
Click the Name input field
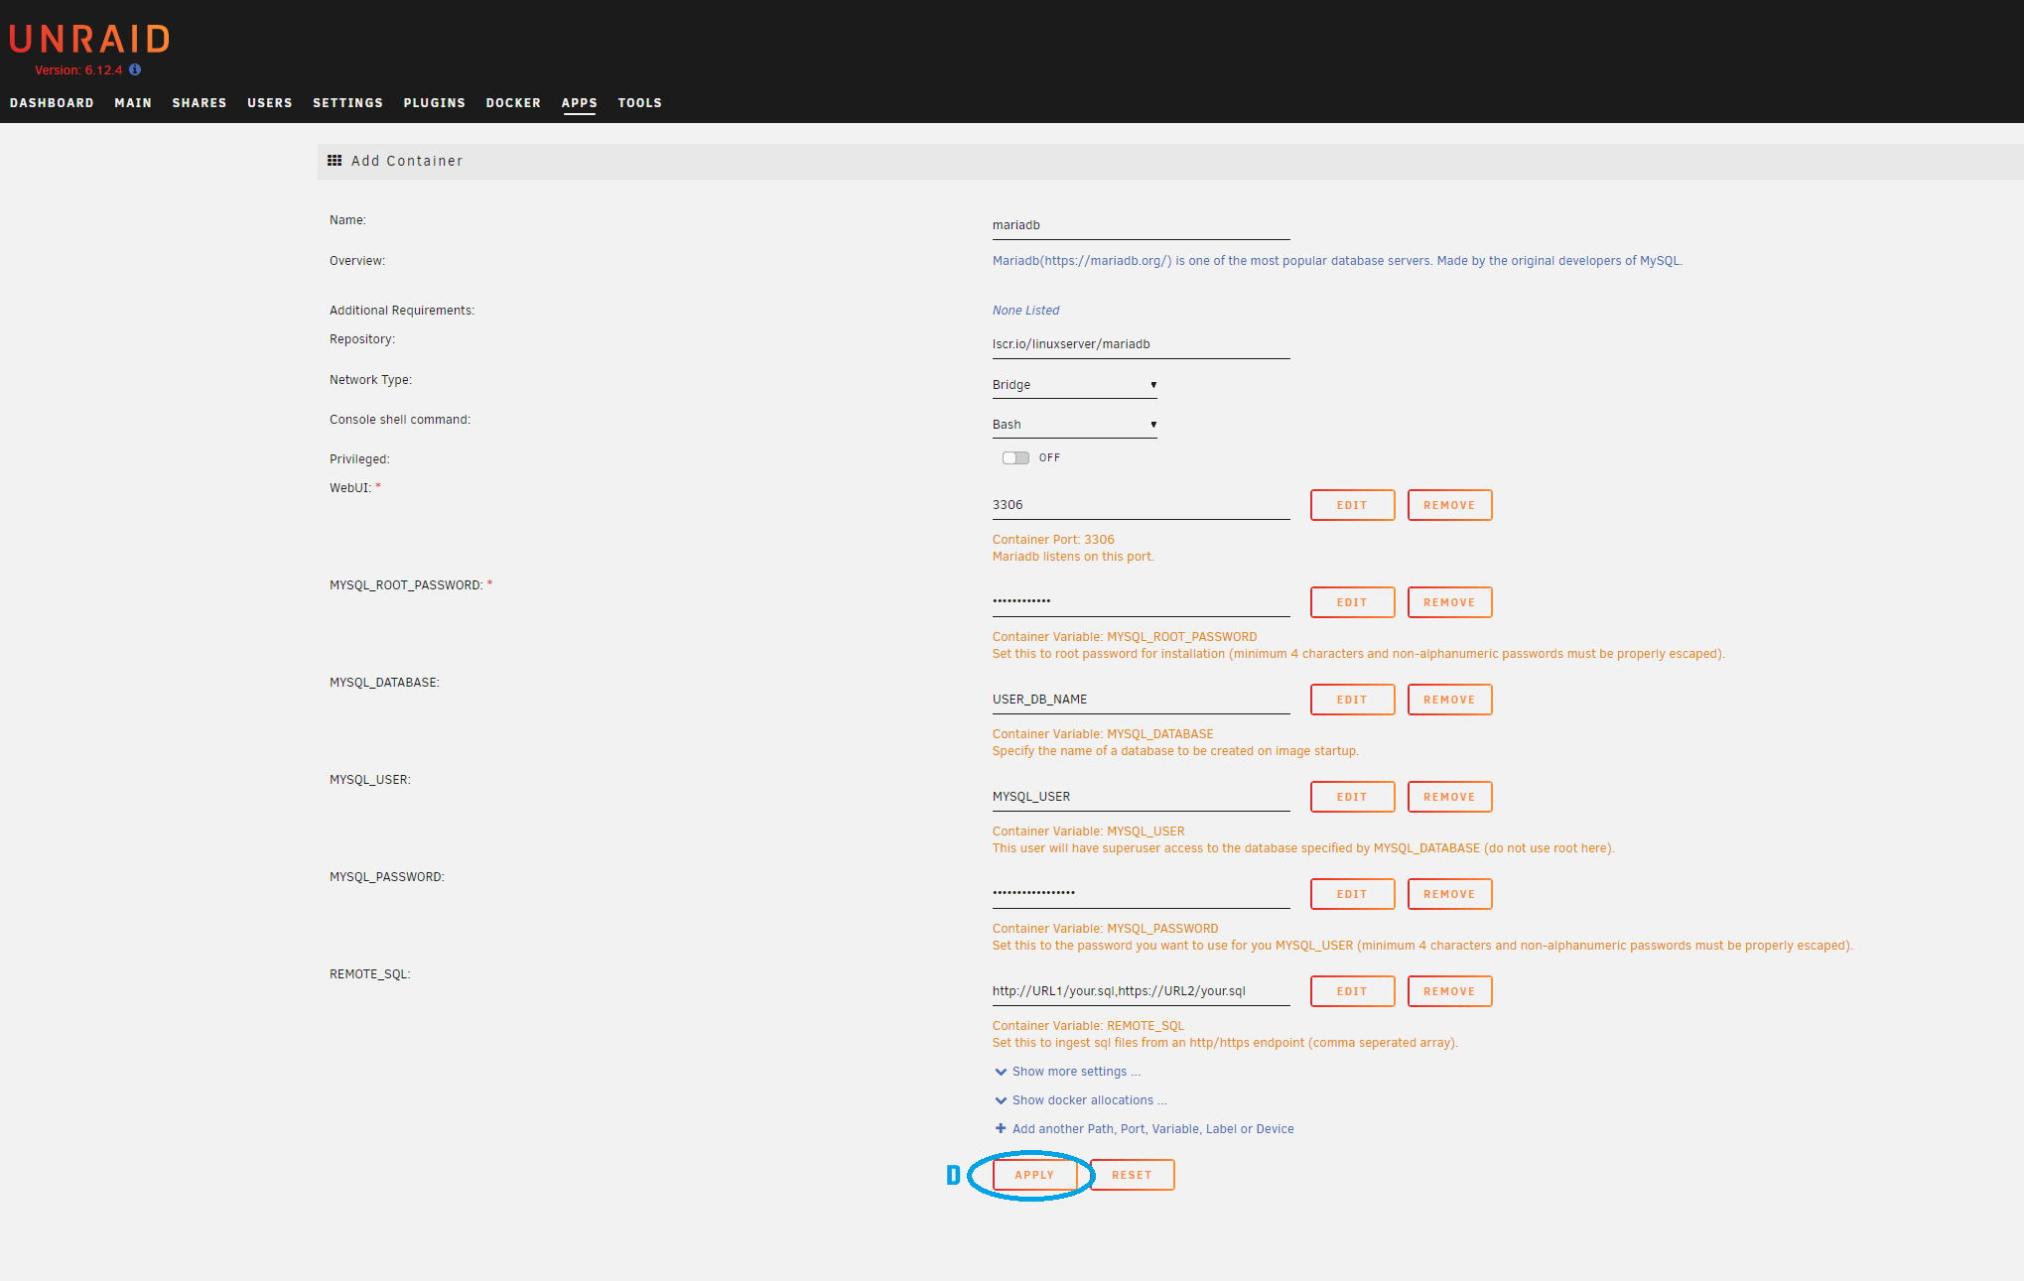[x=1141, y=225]
